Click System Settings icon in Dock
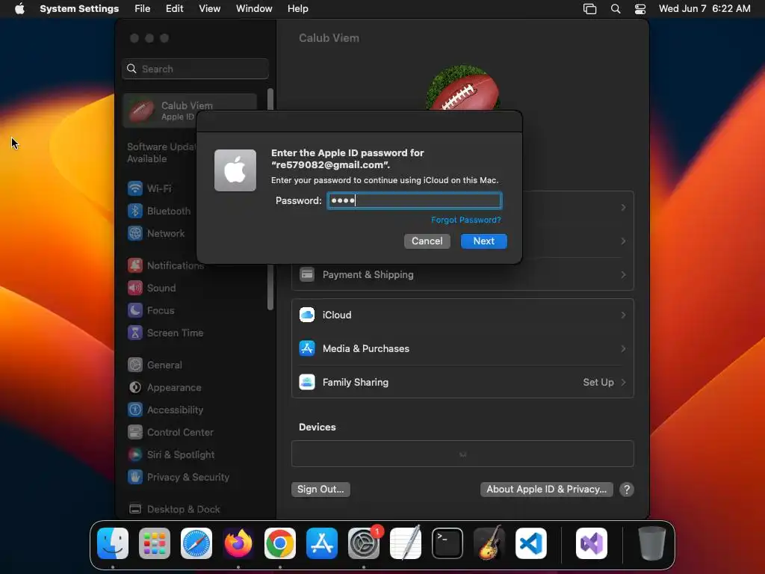 (364, 543)
